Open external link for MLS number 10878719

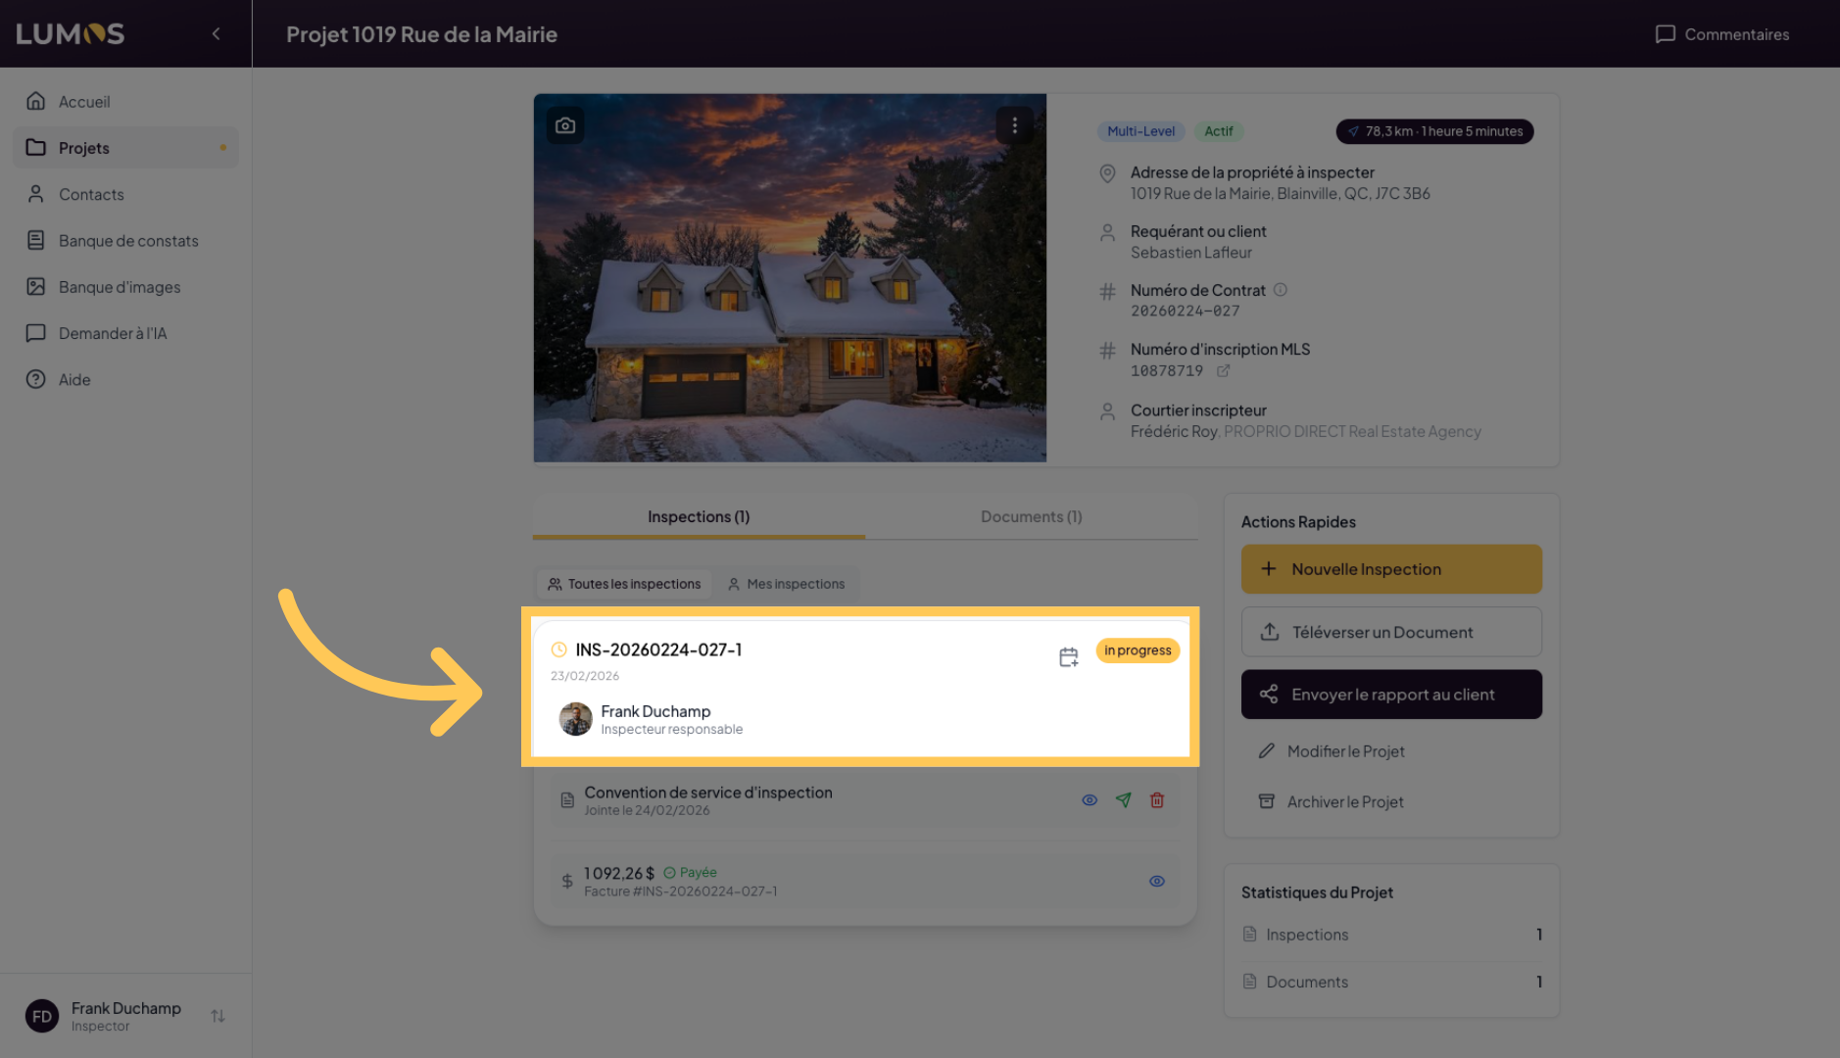click(1223, 371)
